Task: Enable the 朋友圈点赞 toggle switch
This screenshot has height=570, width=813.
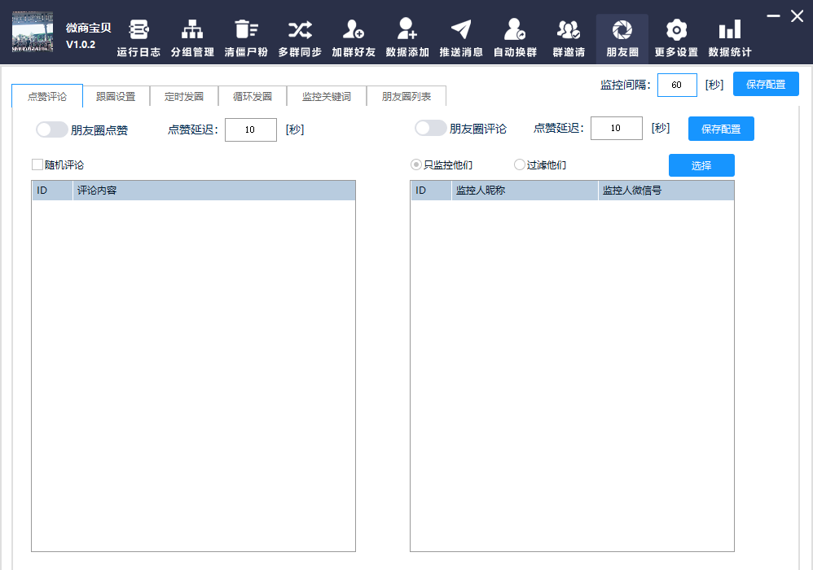Action: tap(52, 129)
